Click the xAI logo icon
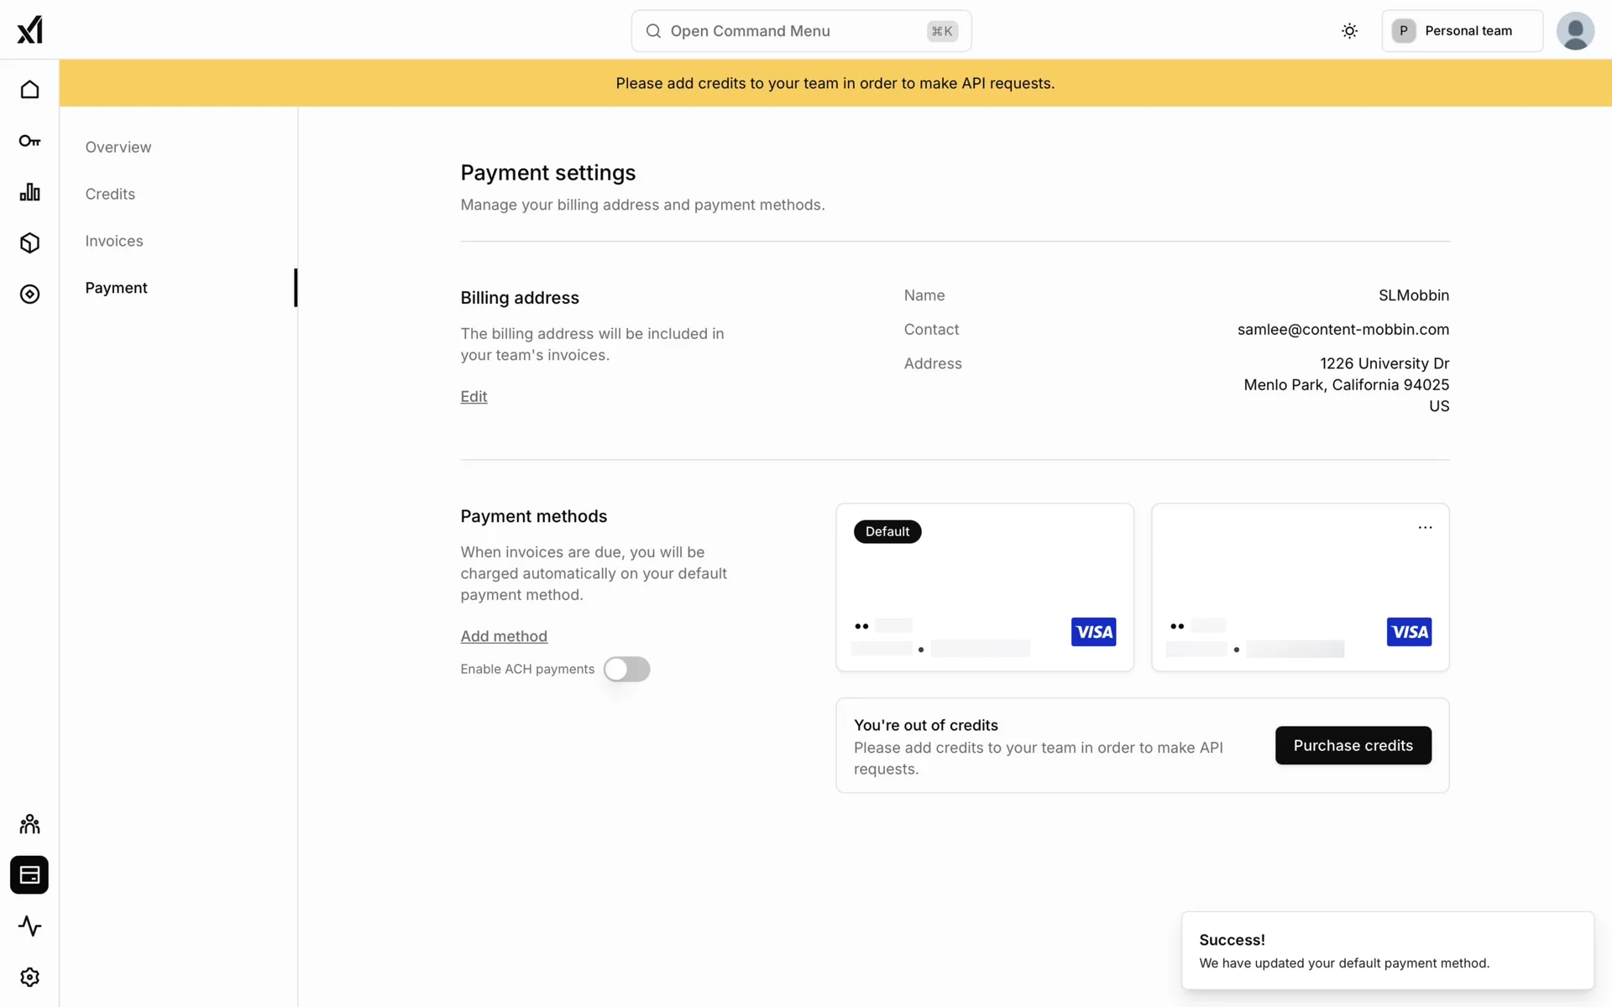 coord(29,30)
